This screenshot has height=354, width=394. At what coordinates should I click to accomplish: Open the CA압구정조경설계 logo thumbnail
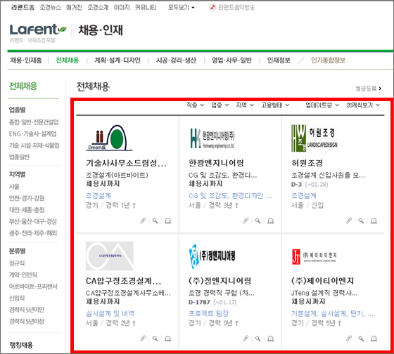tap(110, 256)
